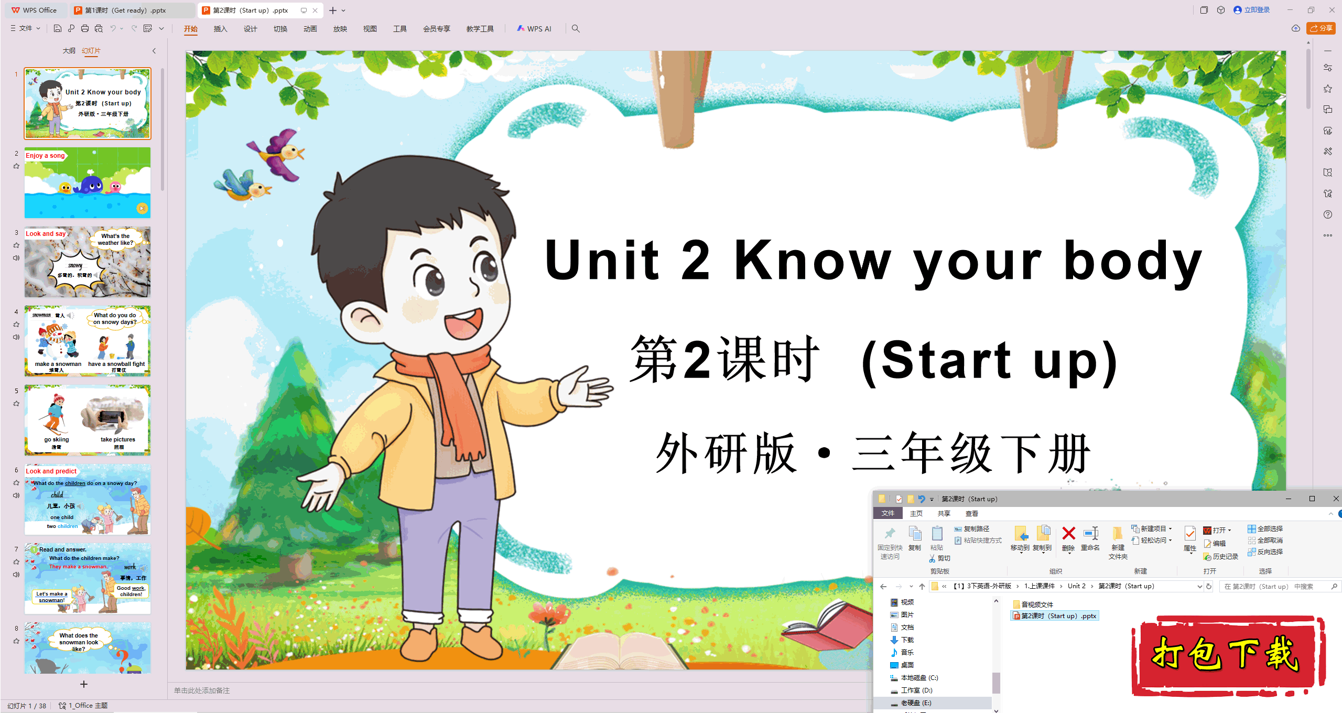This screenshot has width=1342, height=713.
Task: Open the help question mark sidebar icon
Action: coord(1328,214)
